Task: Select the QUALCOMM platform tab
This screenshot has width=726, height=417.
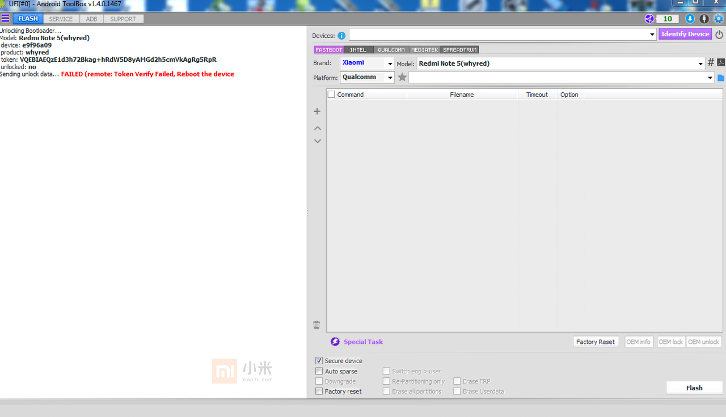Action: (391, 50)
